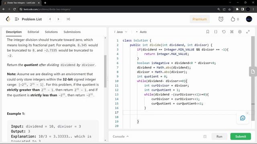The height and width of the screenshot is (144, 257).
Task: Open the Auto dropdown in the editor toolbar
Action: point(142,32)
